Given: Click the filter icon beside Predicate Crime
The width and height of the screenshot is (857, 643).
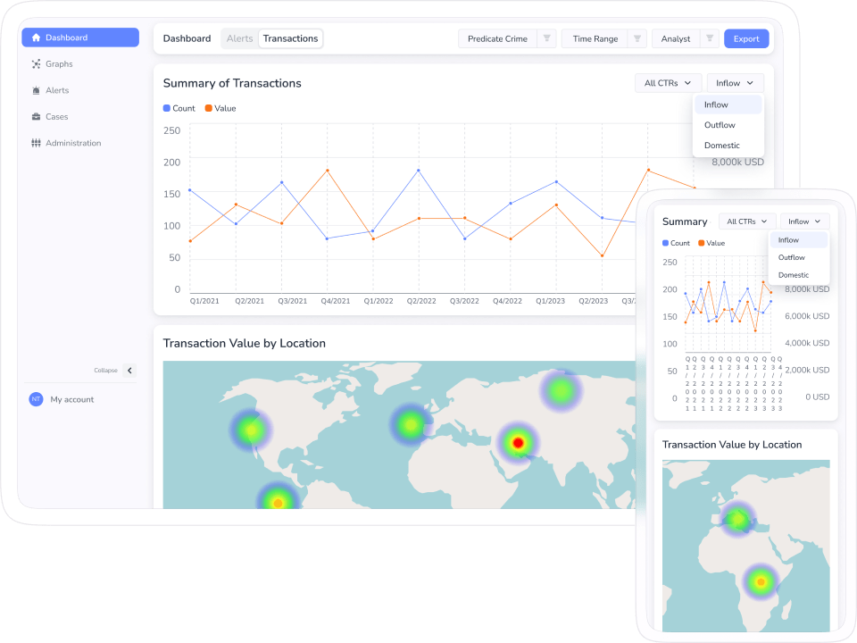Looking at the screenshot, I should click(547, 38).
